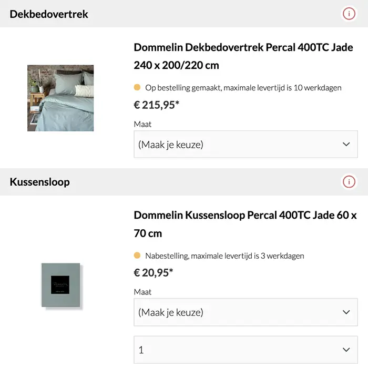Click the yellow availability dot for the duvet cover
Image resolution: width=368 pixels, height=368 pixels.
[x=137, y=88]
